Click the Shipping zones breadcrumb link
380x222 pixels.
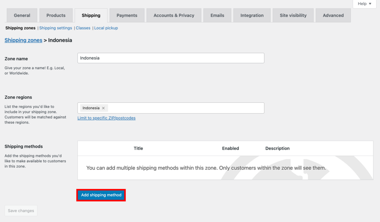pos(23,40)
